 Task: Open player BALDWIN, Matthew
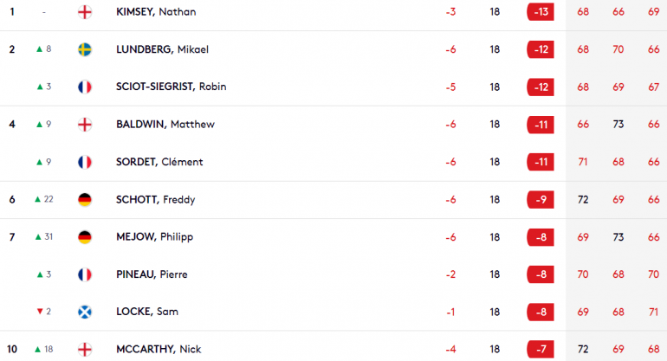click(x=165, y=124)
